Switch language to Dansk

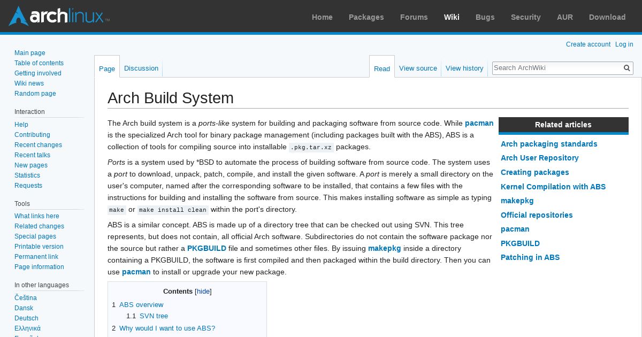(24, 308)
